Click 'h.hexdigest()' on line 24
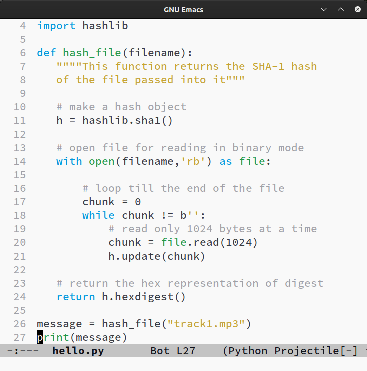Image resolution: width=367 pixels, height=371 pixels. [x=144, y=297]
